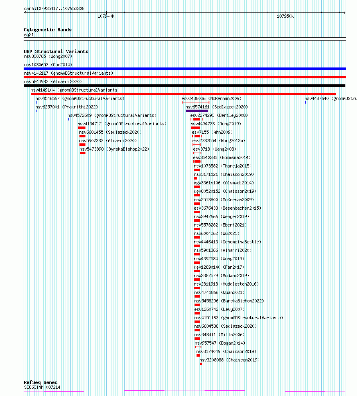Image resolution: width=357 pixels, height=396 pixels.
Task: Click the 6q21 cytogenetic band label
Action: (29, 35)
